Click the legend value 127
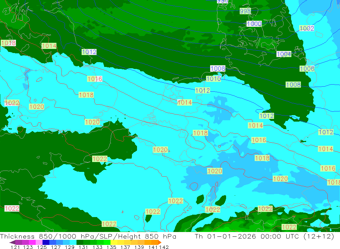 pos(56,247)
